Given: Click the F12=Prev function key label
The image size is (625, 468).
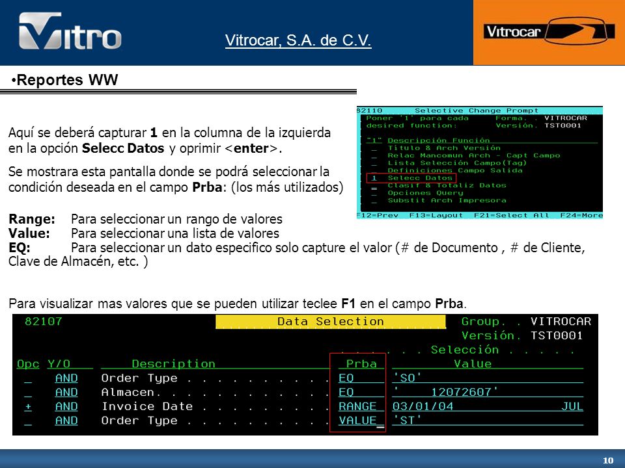Looking at the screenshot, I should (x=377, y=215).
